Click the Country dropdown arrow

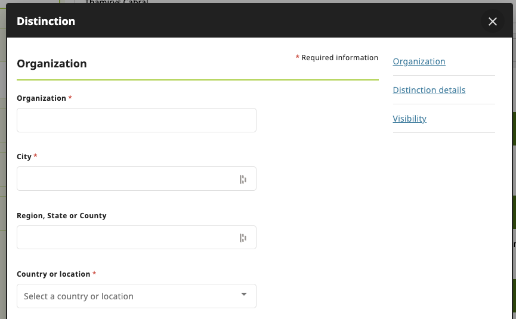[243, 295]
